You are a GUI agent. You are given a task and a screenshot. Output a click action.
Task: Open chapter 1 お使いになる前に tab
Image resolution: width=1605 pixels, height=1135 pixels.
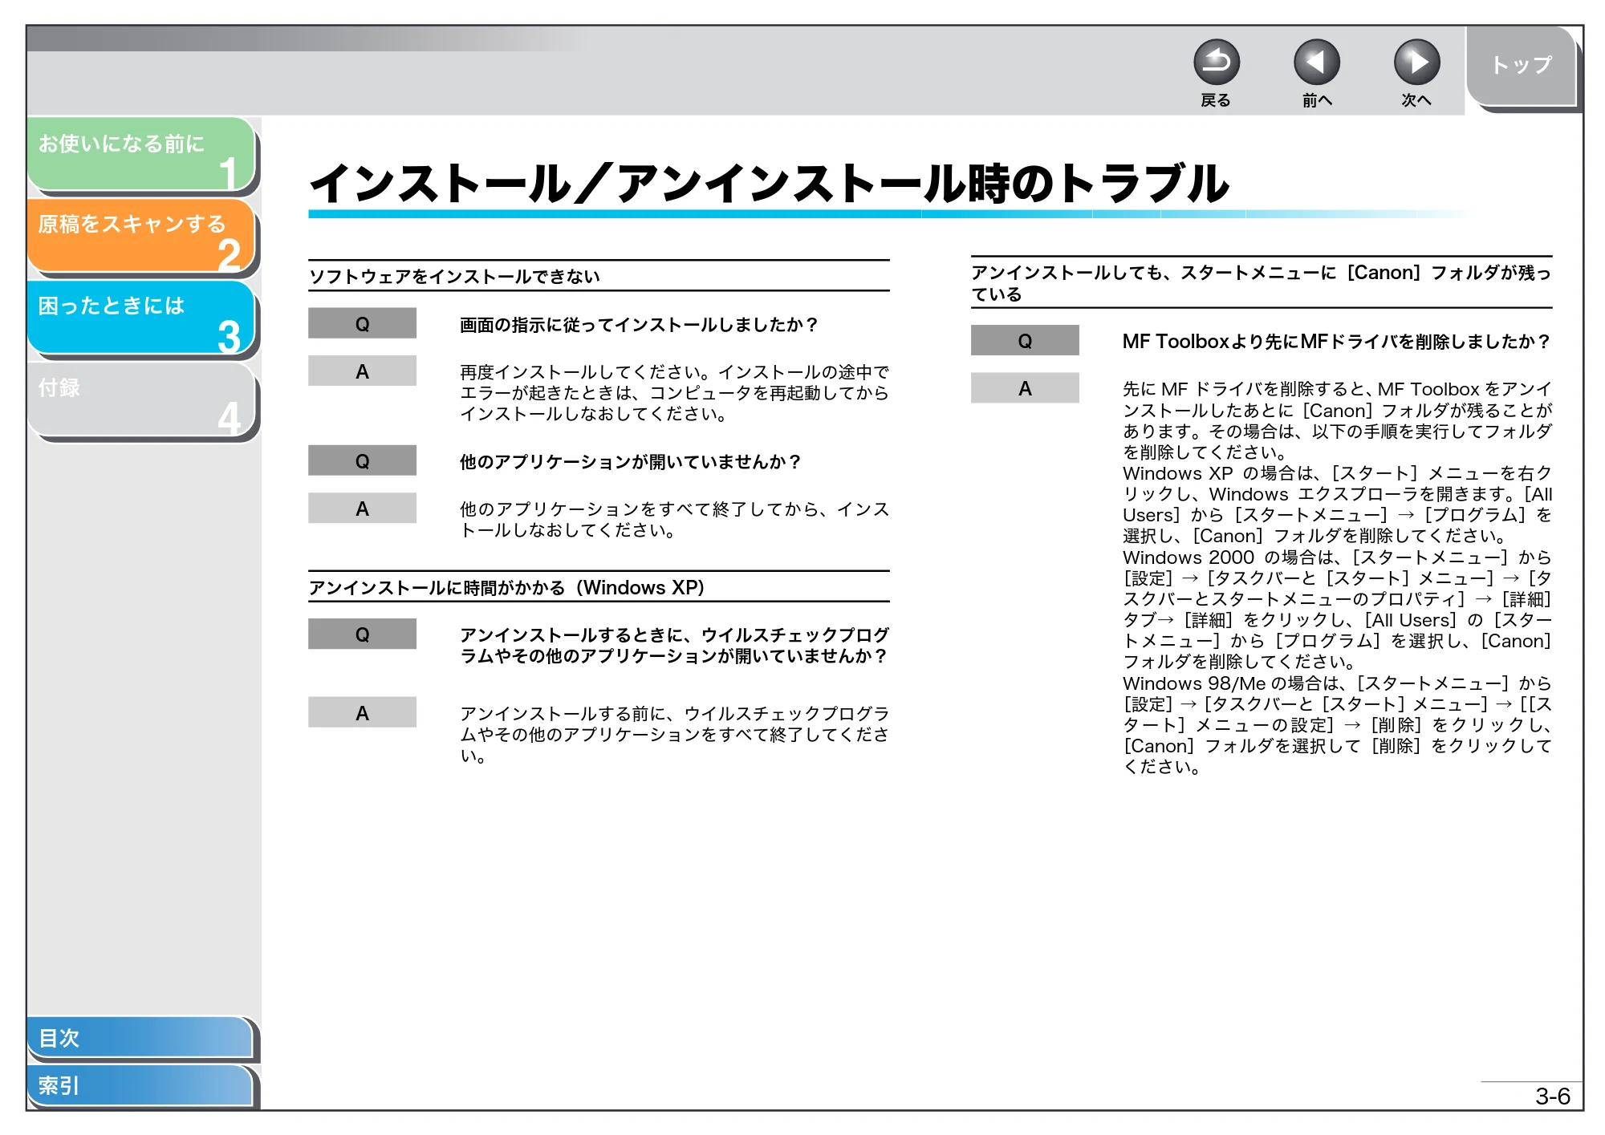pos(141,154)
